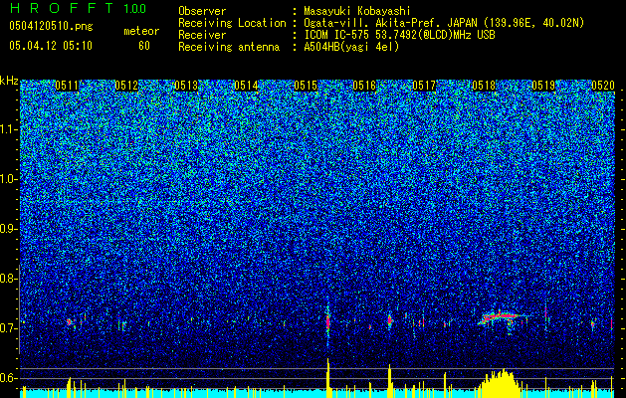Click the 0518 time marker
This screenshot has width=626, height=398.
(484, 86)
